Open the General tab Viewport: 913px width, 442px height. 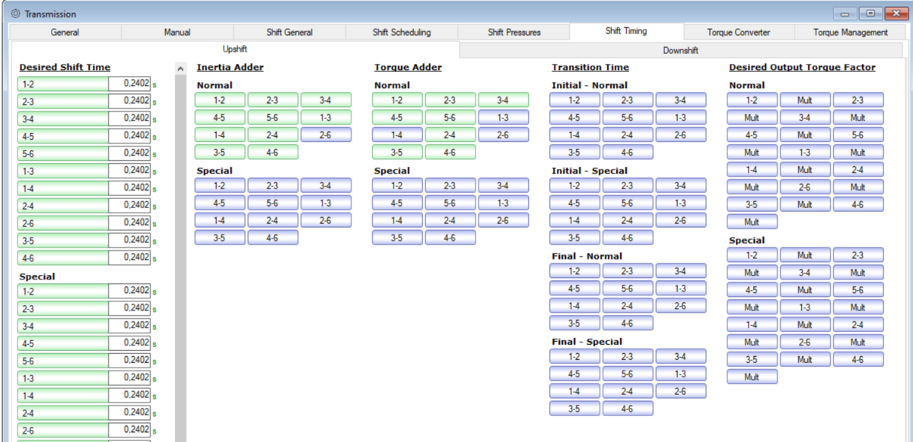(x=65, y=33)
